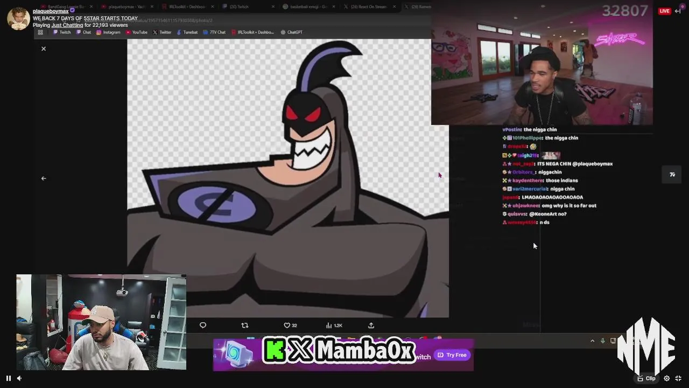Viewport: 689px width, 388px height.
Task: Create a clip with the Clip button
Action: pos(646,378)
